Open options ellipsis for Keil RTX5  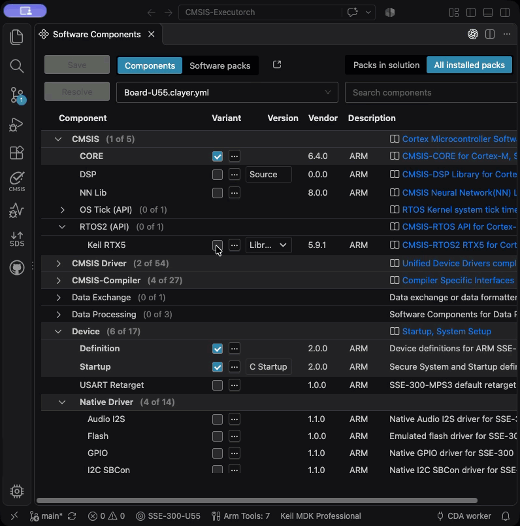click(x=235, y=245)
